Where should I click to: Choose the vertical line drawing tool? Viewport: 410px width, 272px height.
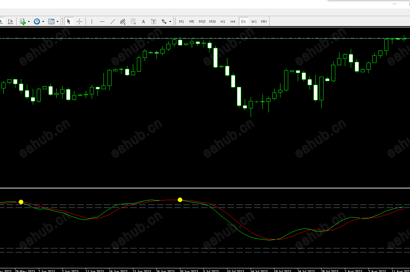click(92, 21)
